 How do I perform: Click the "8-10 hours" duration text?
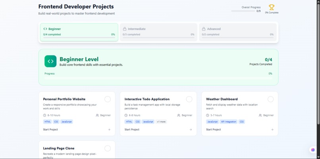[x=54, y=115]
